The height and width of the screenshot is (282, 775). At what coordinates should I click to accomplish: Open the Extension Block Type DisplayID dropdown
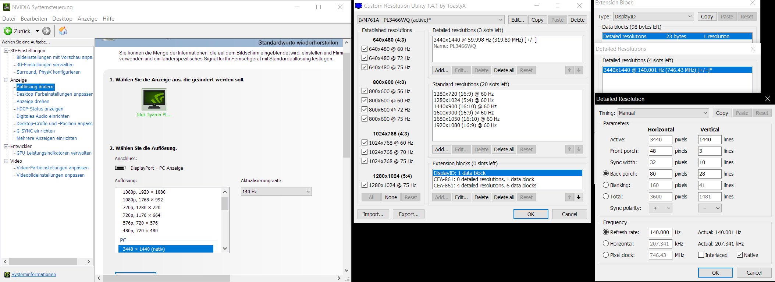click(654, 17)
